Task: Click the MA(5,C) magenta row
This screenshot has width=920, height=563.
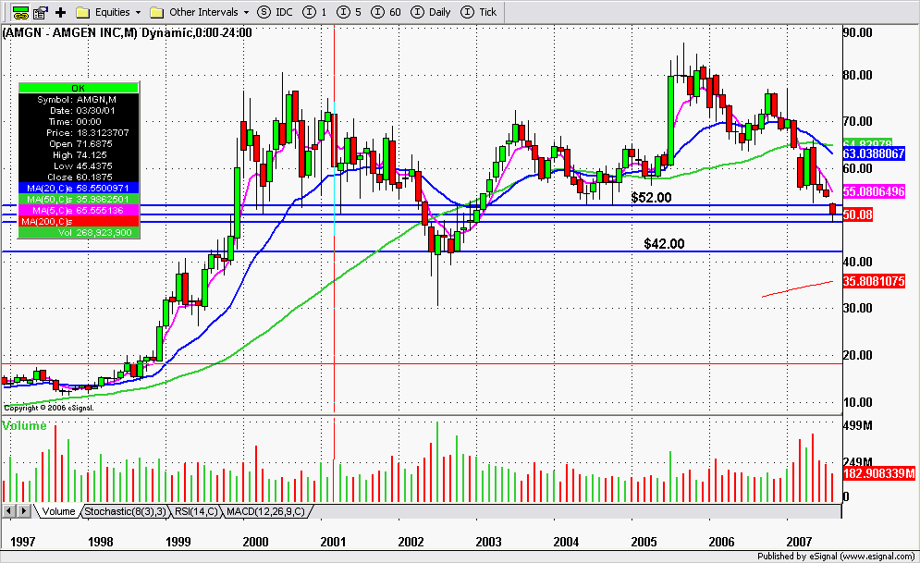Action: (79, 211)
